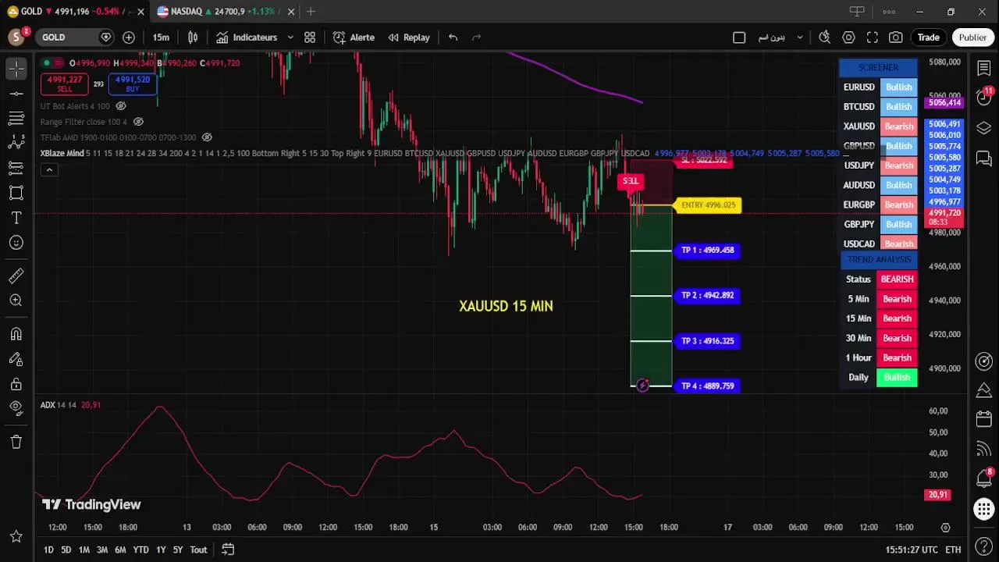
Task: Open the candlestick chart style menu
Action: click(193, 37)
